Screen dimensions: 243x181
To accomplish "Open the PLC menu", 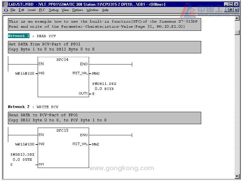I will pyautogui.click(x=42, y=10).
